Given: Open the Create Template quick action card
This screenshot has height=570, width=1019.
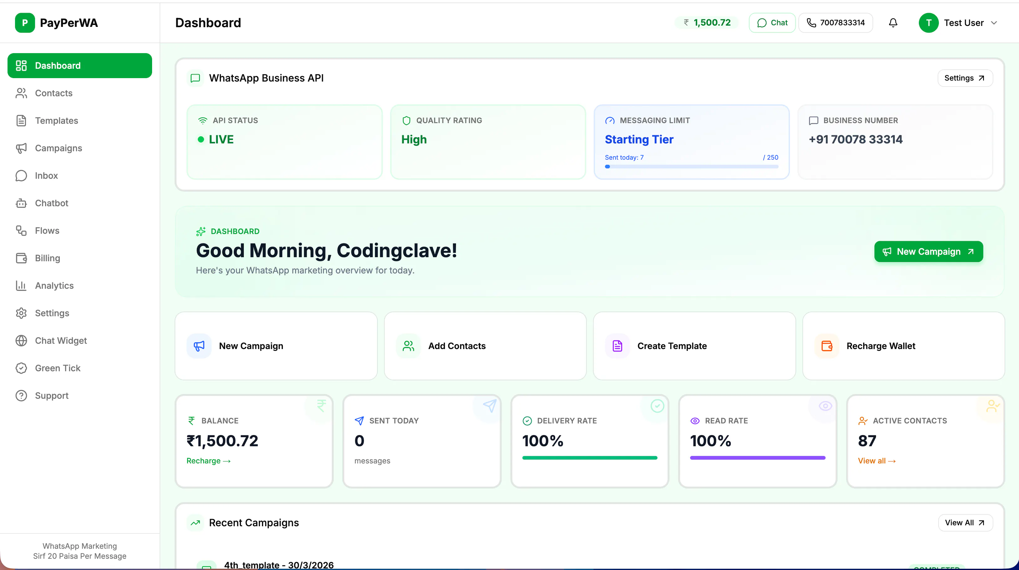Looking at the screenshot, I should coord(694,346).
